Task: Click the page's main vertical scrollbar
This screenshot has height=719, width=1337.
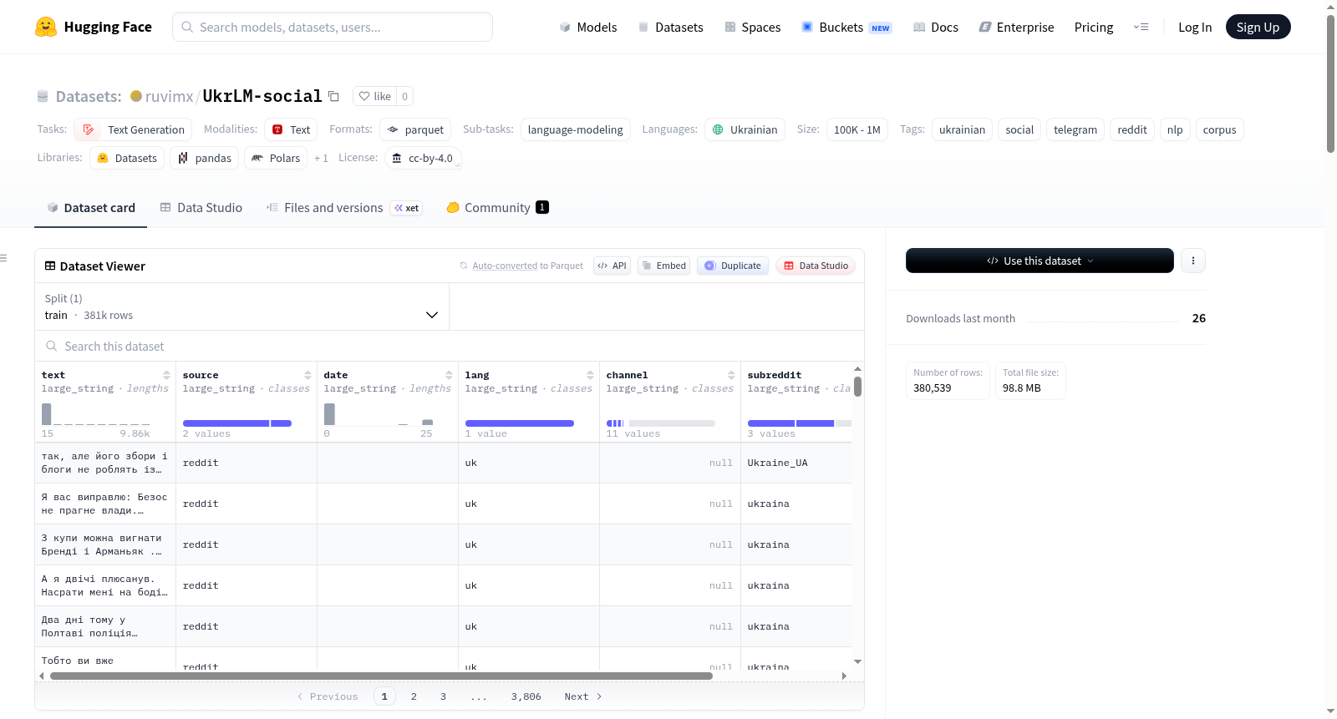Action: point(1330,84)
